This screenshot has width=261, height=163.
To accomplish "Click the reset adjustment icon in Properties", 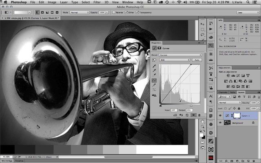I will (186, 115).
